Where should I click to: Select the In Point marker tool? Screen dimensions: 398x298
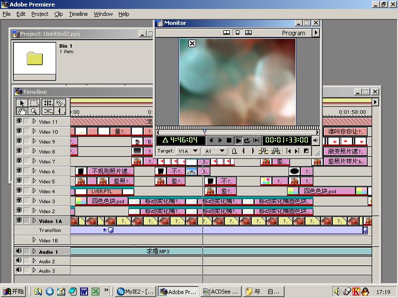pos(60,111)
